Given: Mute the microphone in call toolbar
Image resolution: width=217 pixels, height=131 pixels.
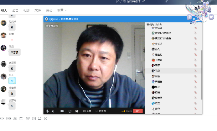Looking at the screenshot, I should pyautogui.click(x=47, y=111).
